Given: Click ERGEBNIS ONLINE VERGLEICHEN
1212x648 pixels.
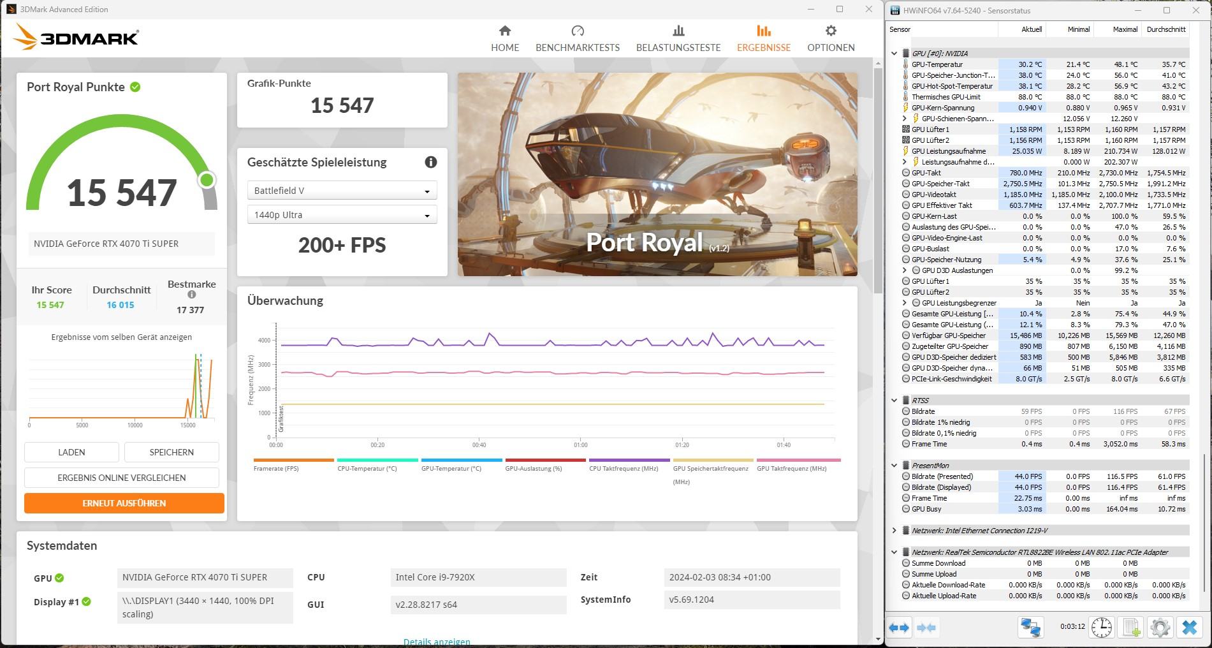Looking at the screenshot, I should [x=122, y=478].
